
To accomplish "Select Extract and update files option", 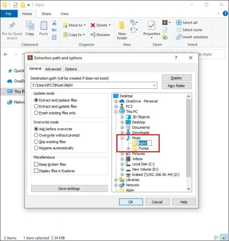I will [55, 106].
